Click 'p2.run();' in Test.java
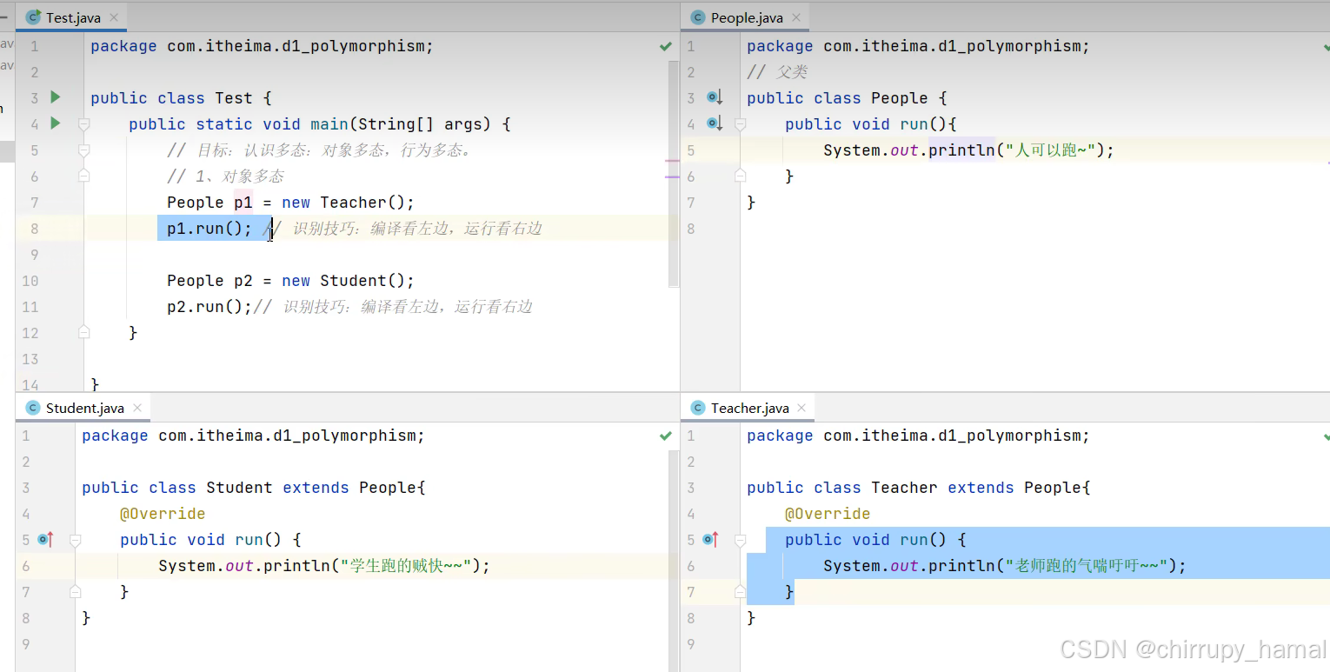 coord(210,307)
